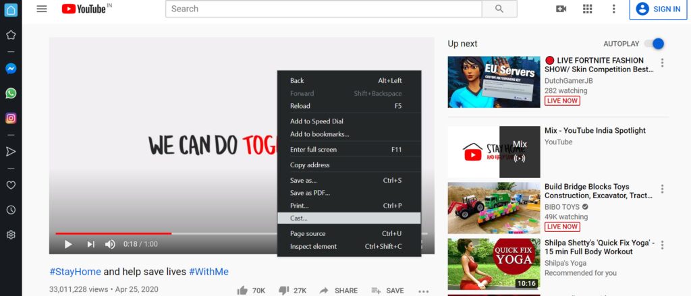
Task: Open Instagram in the Opera sidebar
Action: [11, 118]
